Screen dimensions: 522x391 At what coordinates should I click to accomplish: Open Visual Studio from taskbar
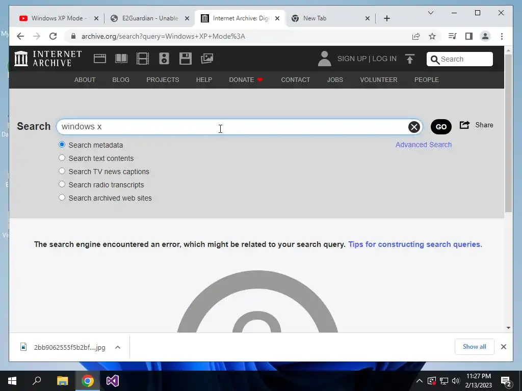pos(113,381)
